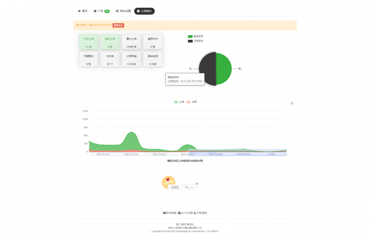Show the 二维码 QR code link

[x=181, y=224]
